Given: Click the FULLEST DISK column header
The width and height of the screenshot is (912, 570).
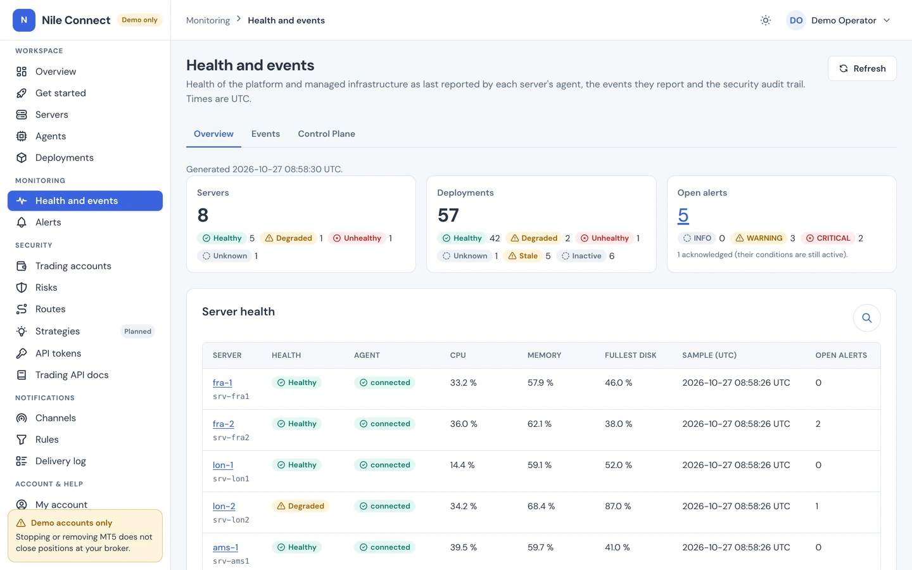Looking at the screenshot, I should 630,355.
